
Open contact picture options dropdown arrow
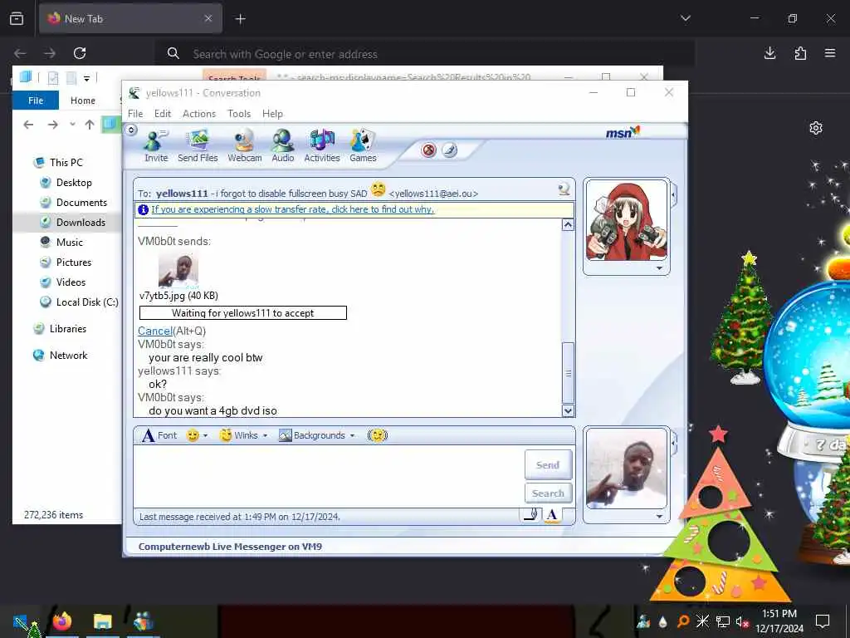coord(659,268)
